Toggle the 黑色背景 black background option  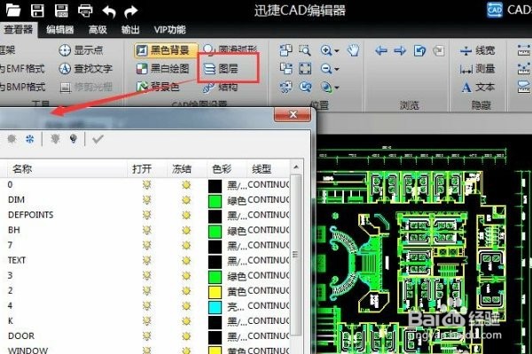(165, 50)
